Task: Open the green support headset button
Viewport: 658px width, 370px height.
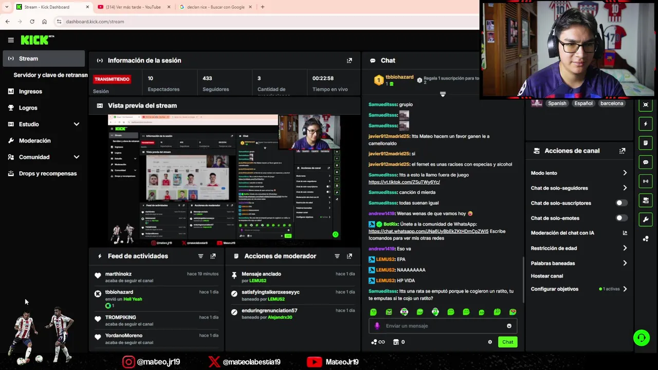Action: tap(642, 338)
